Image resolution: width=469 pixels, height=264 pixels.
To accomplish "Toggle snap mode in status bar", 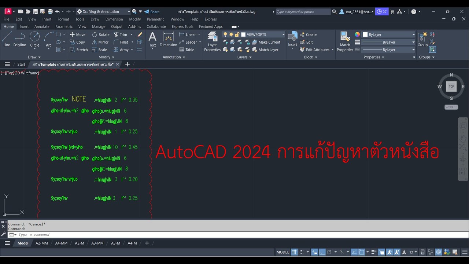I will click(x=301, y=252).
